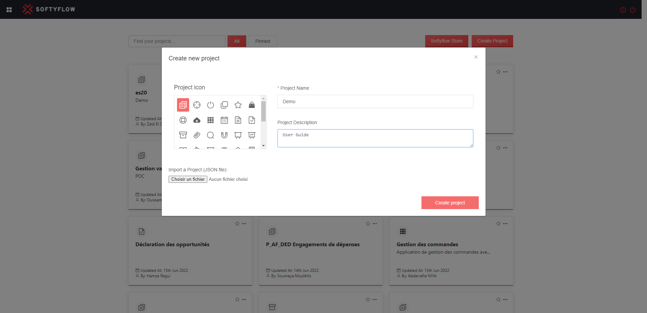Switch to the Pinned projects filter
Screen dimensions: 647x313
point(263,41)
